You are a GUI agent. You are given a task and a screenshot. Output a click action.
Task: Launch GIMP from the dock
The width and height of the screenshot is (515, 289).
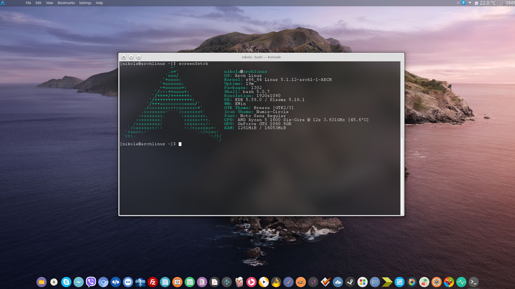click(301, 282)
